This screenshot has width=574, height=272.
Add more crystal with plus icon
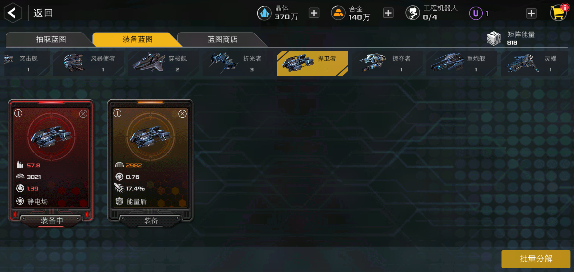314,13
